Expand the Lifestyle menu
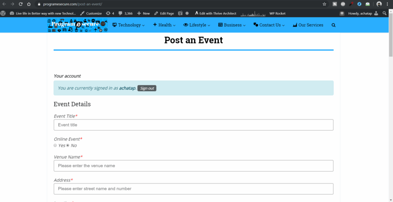Screen dimensions: 393x202 pyautogui.click(x=197, y=25)
